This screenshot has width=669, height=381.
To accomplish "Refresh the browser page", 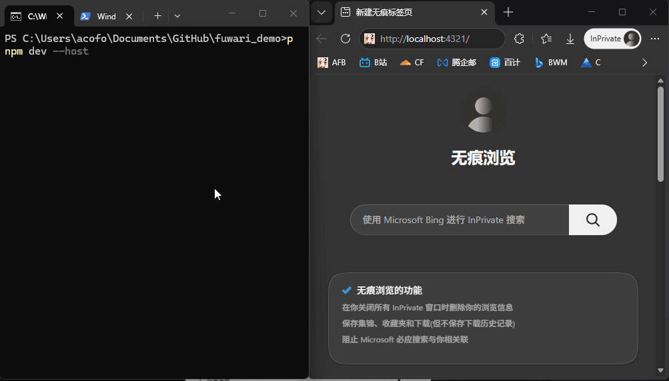I will (x=346, y=39).
